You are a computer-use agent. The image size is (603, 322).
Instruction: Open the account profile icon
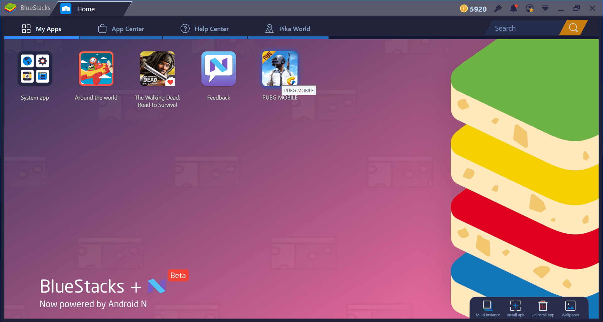click(x=530, y=8)
